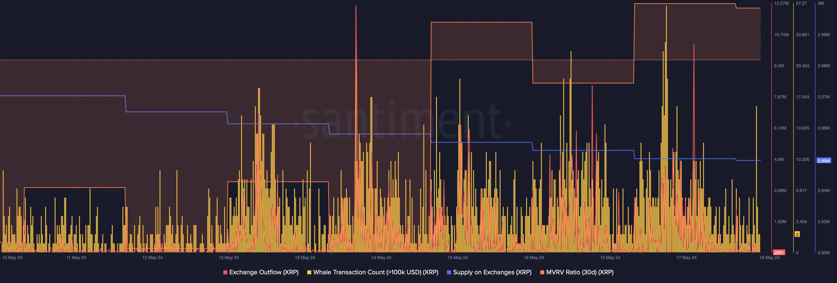Click the 15 May 24 date label
This screenshot has width=837, height=283.
point(457,258)
